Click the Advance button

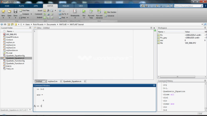[x=109, y=16]
